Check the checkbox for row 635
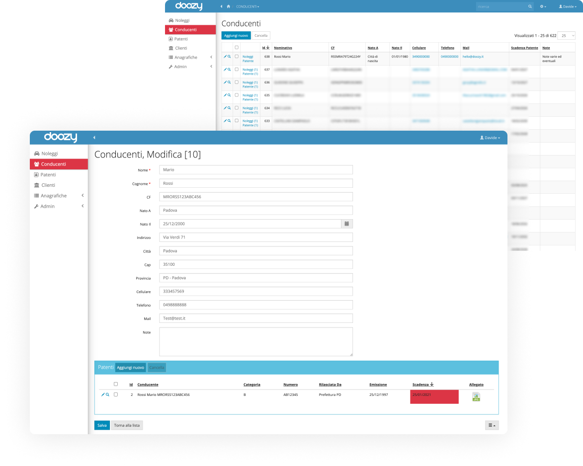This screenshot has height=466, width=583. [x=237, y=95]
